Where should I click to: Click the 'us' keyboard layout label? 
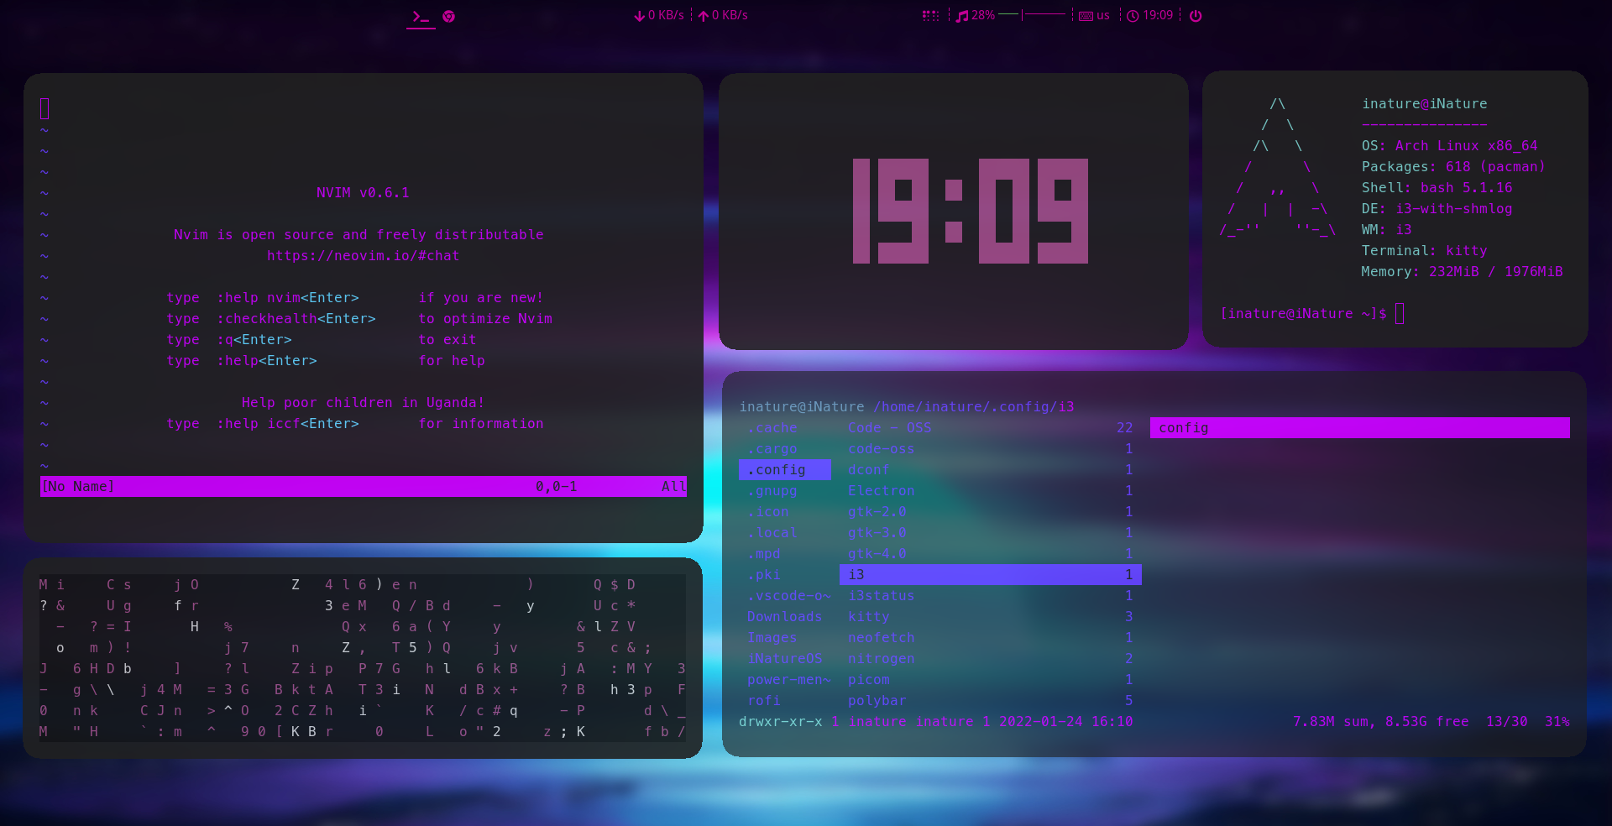click(x=1103, y=16)
